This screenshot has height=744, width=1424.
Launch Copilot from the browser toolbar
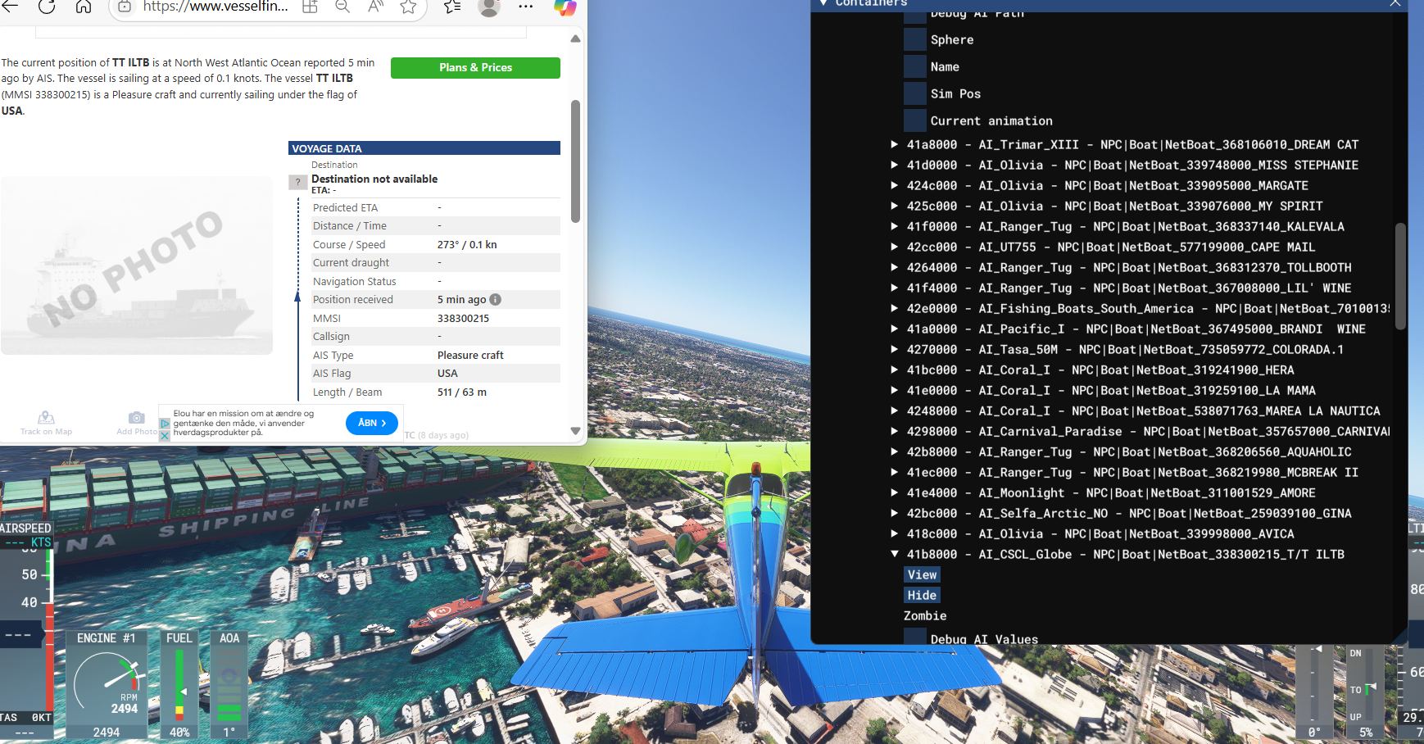coord(565,7)
